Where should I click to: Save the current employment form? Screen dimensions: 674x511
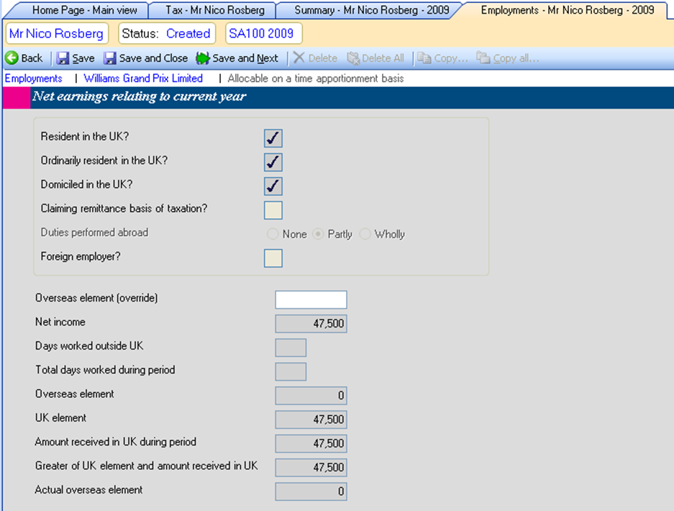pyautogui.click(x=83, y=58)
